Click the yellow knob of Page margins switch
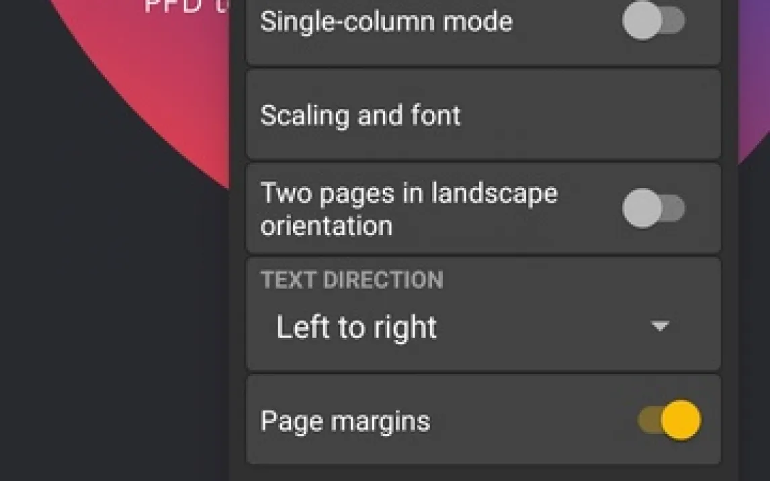Screen dimensions: 770x481 click(x=681, y=420)
